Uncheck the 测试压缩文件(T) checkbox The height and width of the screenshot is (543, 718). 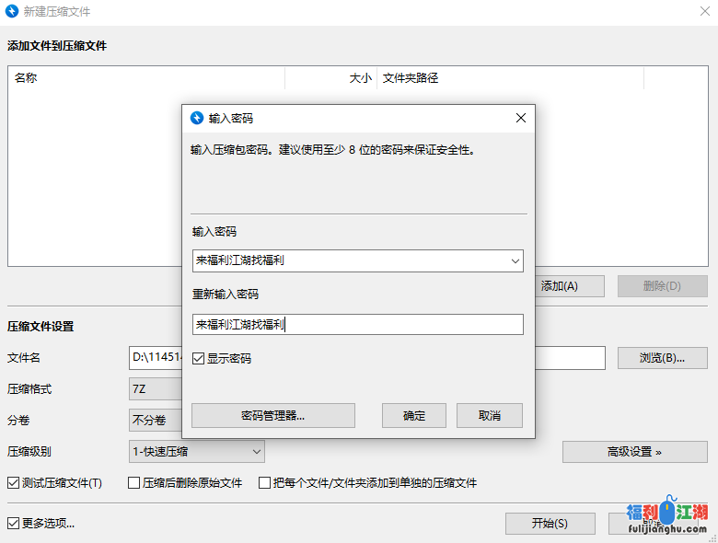click(14, 483)
